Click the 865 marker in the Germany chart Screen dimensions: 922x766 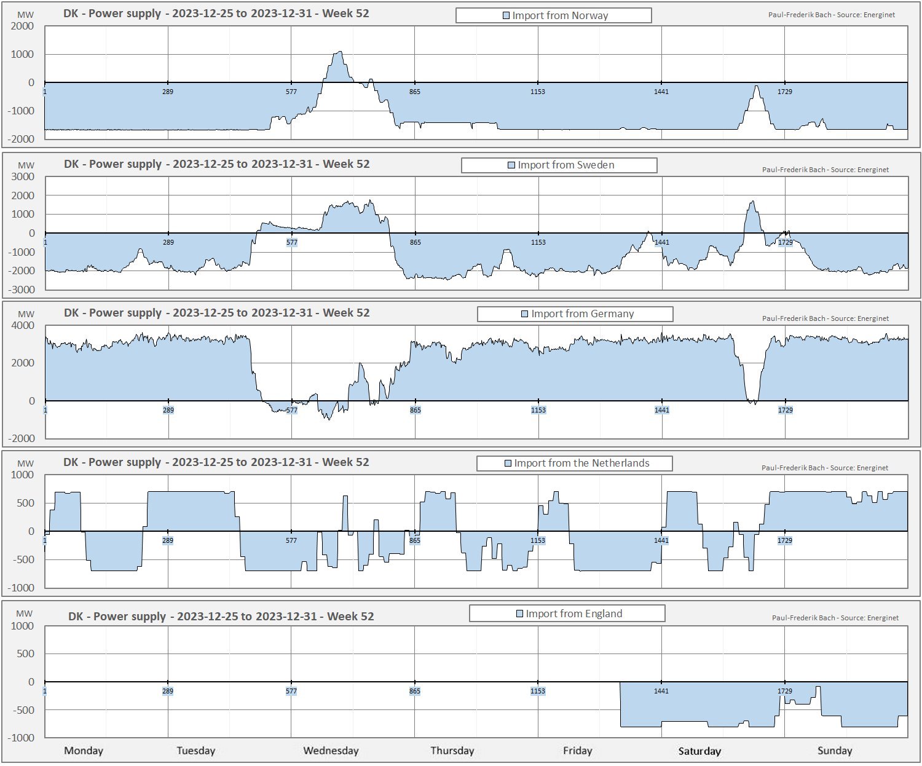tap(416, 411)
